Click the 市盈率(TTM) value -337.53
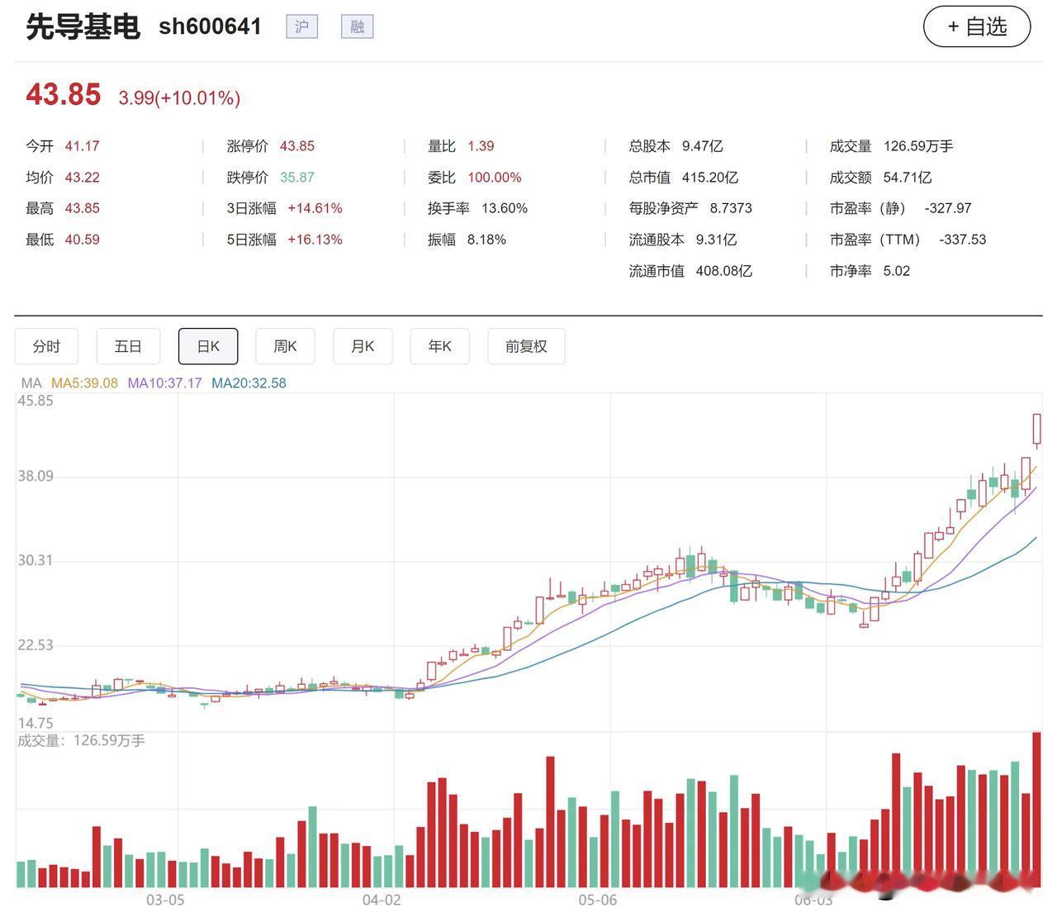 [x=962, y=240]
